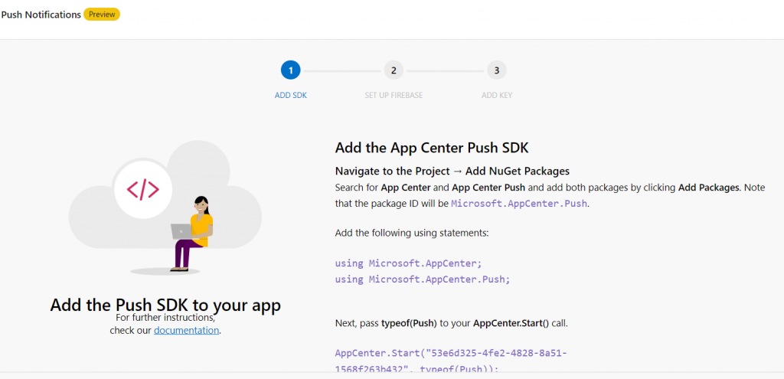Click 'using Microsoft.AppCenter;' code line

408,263
